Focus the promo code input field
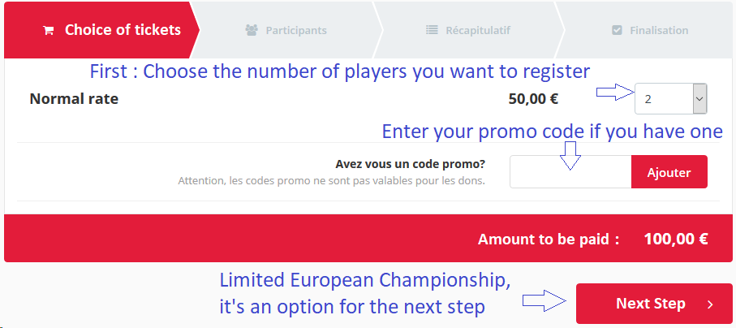Screen dimensions: 736x328 [x=570, y=172]
